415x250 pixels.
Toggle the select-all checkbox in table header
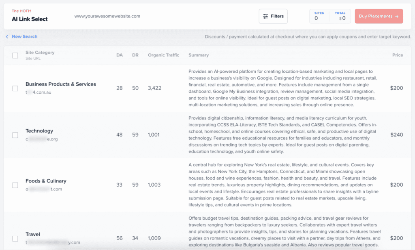(15, 55)
